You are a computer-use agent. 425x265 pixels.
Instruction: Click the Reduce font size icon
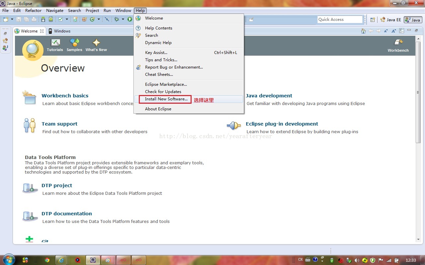click(x=386, y=31)
